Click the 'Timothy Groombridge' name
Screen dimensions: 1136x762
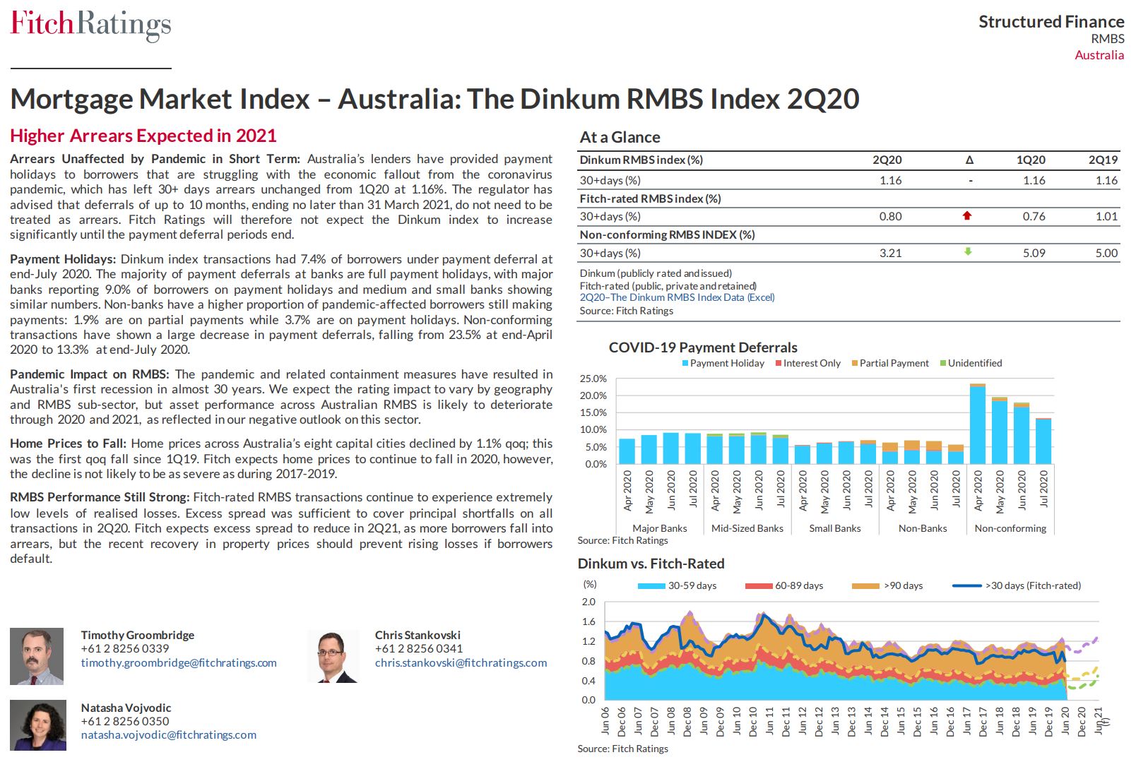[x=138, y=635]
